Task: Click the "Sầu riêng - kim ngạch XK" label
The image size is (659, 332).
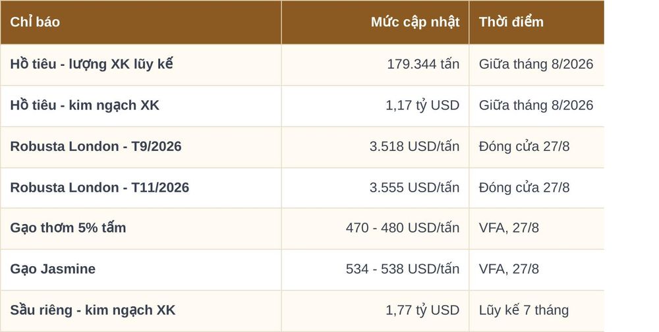Action: [93, 310]
